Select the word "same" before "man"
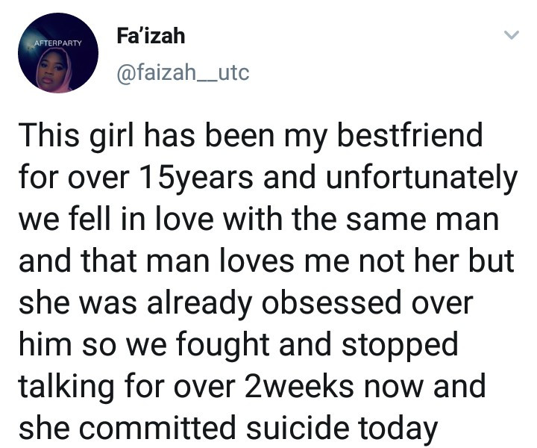The image size is (537, 448). click(386, 220)
